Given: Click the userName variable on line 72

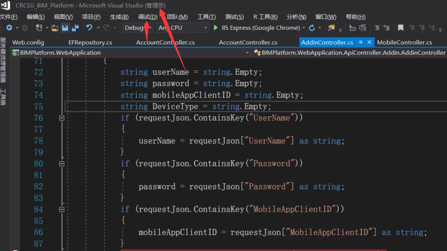Looking at the screenshot, I should 171,72.
